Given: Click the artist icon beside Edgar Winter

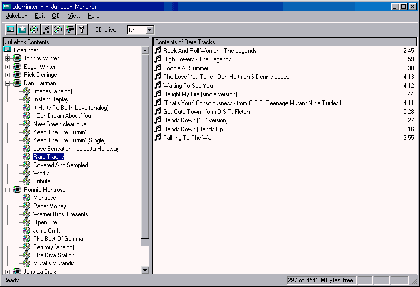Looking at the screenshot, I should pos(17,67).
